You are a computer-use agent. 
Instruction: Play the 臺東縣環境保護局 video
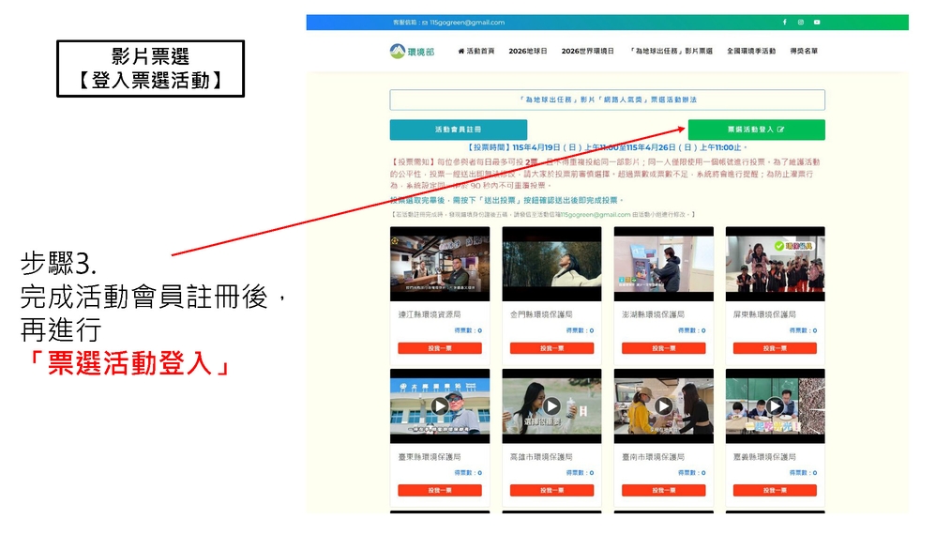(x=440, y=405)
